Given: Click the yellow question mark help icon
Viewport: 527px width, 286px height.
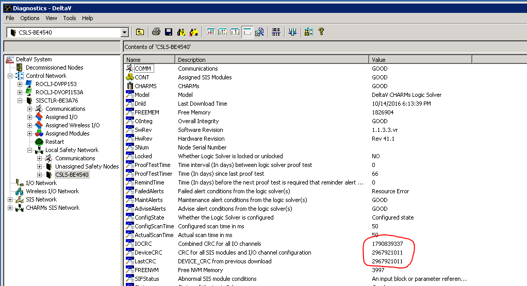Looking at the screenshot, I should coord(321,31).
